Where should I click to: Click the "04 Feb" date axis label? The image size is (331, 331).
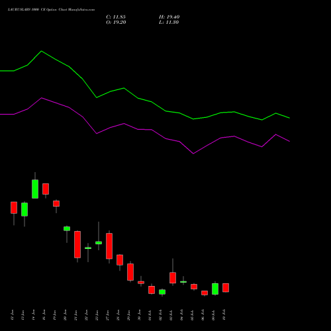pyautogui.click(x=182, y=315)
